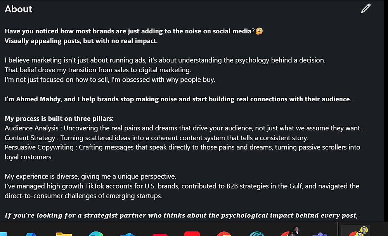Open Microsoft Teams from the taskbar
Viewport: 388px width, 236px height.
(319, 234)
